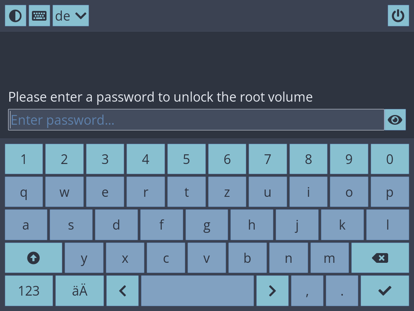Screen dimensions: 414x311
Task: Submit password with the checkmark key
Action: pos(384,291)
